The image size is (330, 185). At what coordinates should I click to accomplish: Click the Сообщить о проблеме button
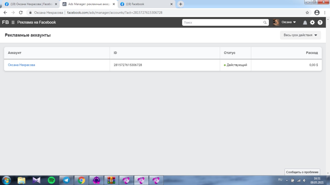point(302,172)
